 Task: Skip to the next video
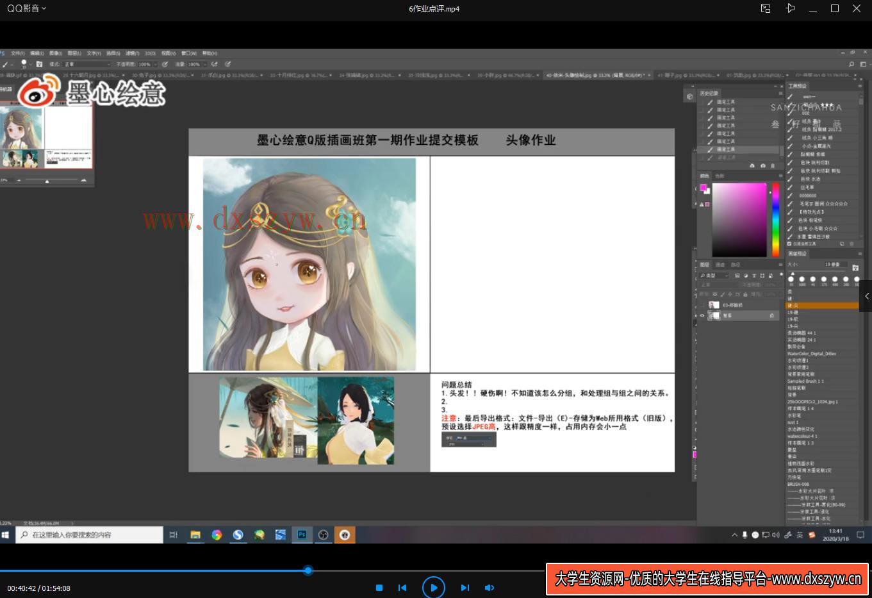pyautogui.click(x=465, y=588)
